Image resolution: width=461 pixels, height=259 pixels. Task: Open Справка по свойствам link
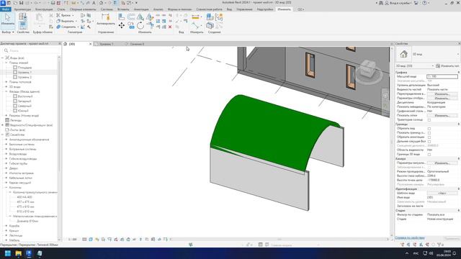click(410, 238)
